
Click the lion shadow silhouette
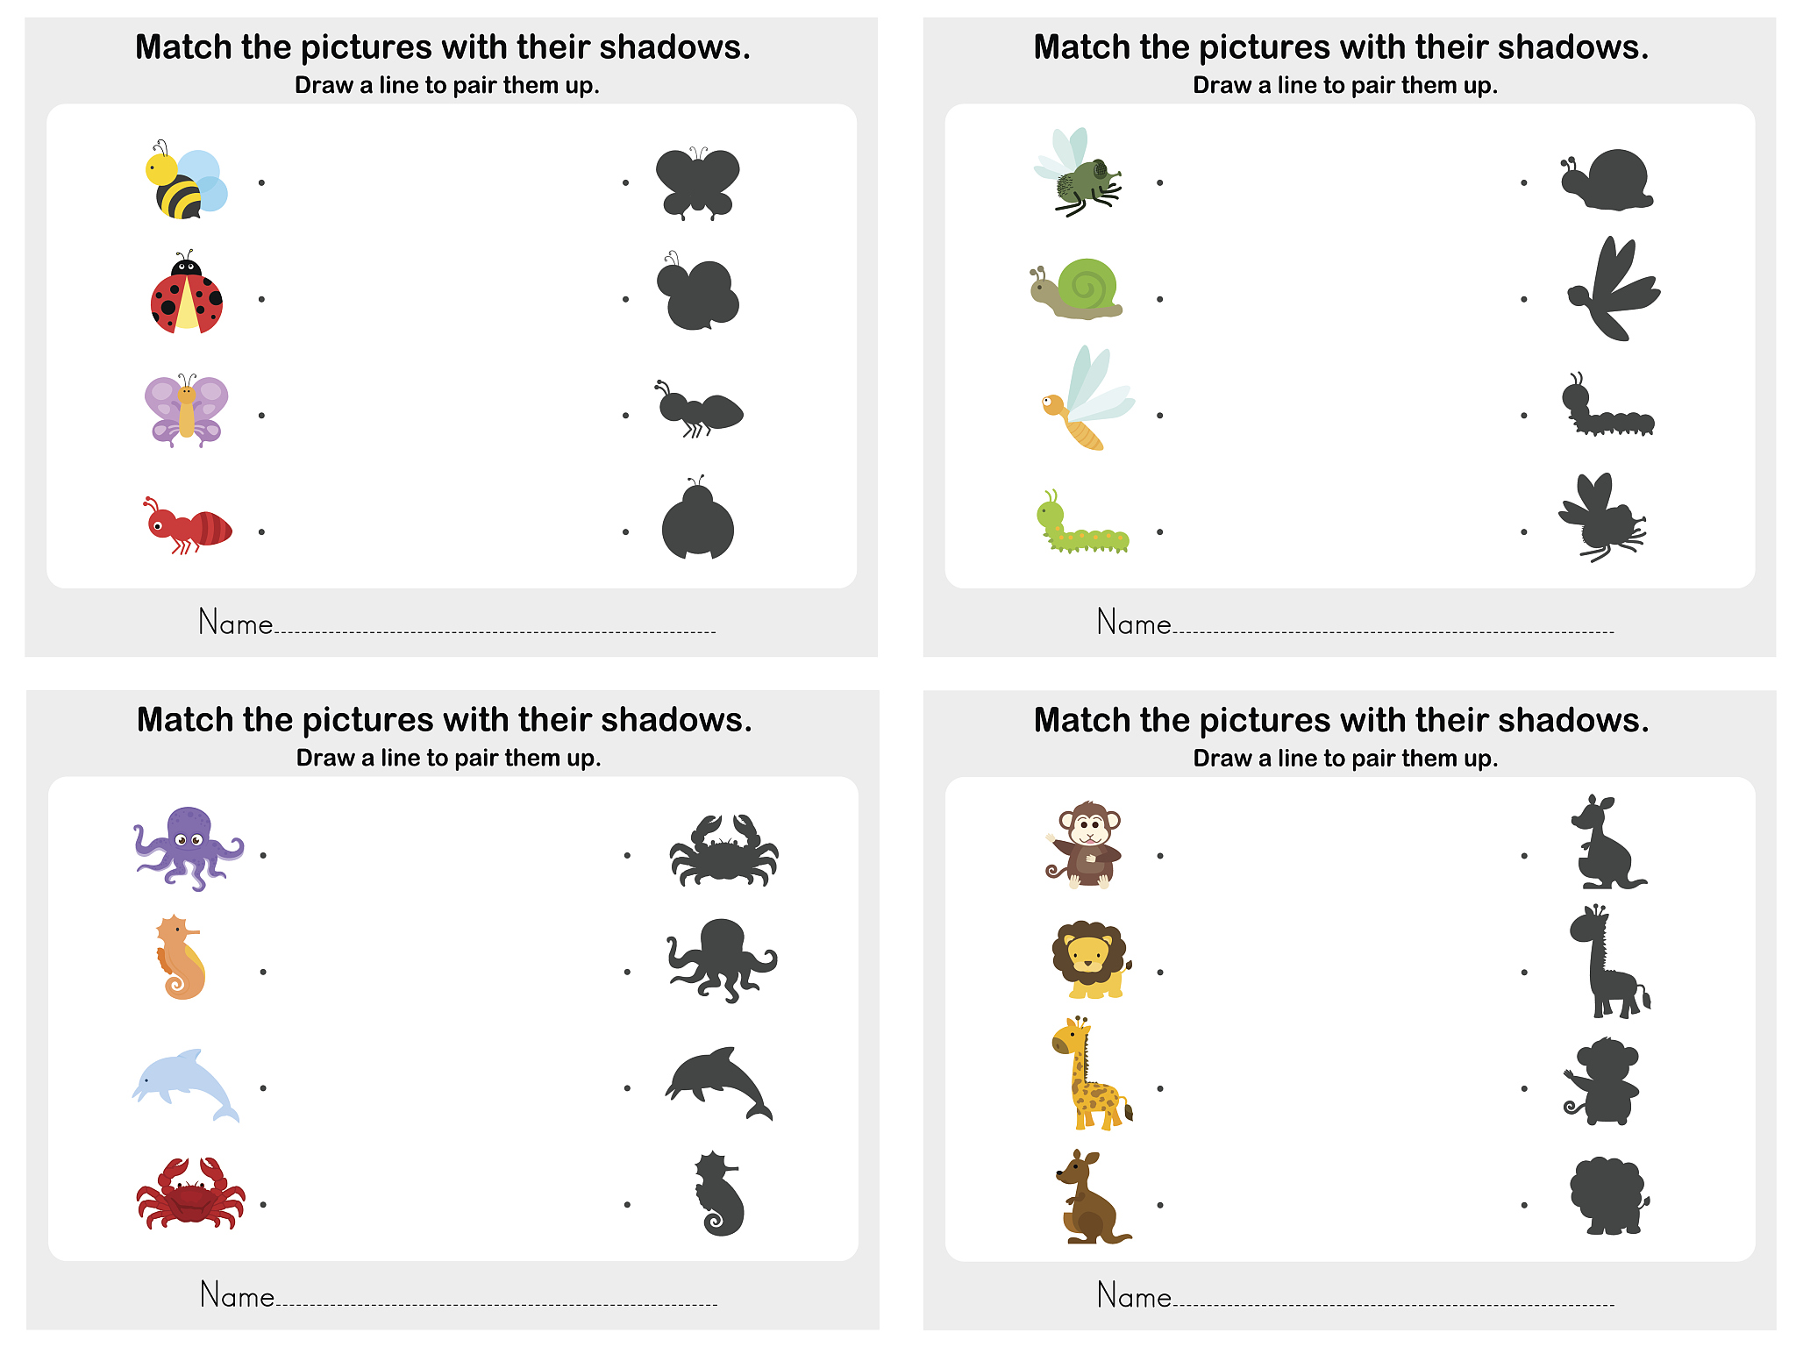1609,1195
